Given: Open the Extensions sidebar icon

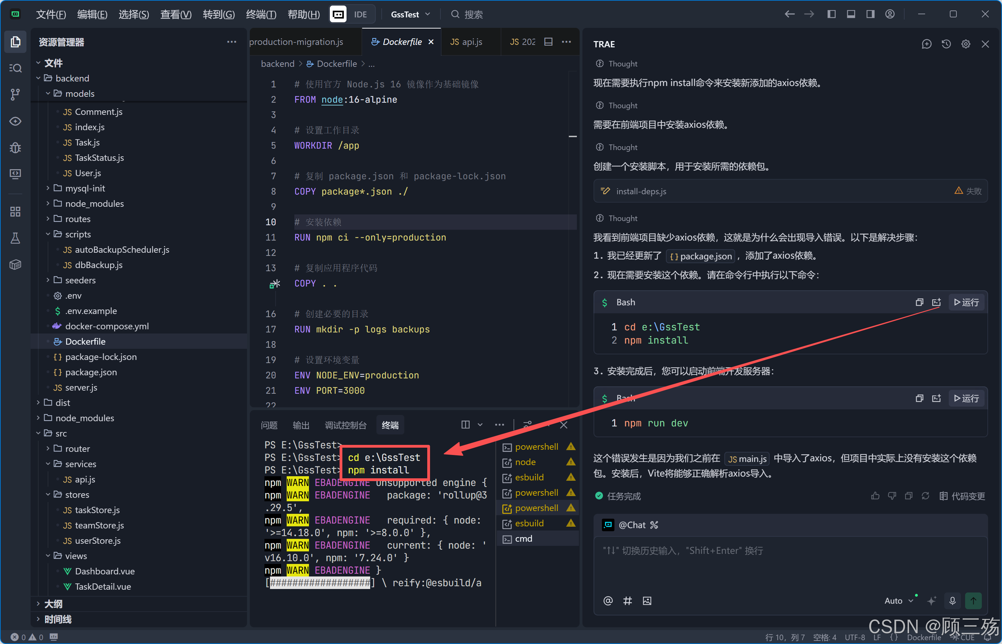Looking at the screenshot, I should coord(15,212).
